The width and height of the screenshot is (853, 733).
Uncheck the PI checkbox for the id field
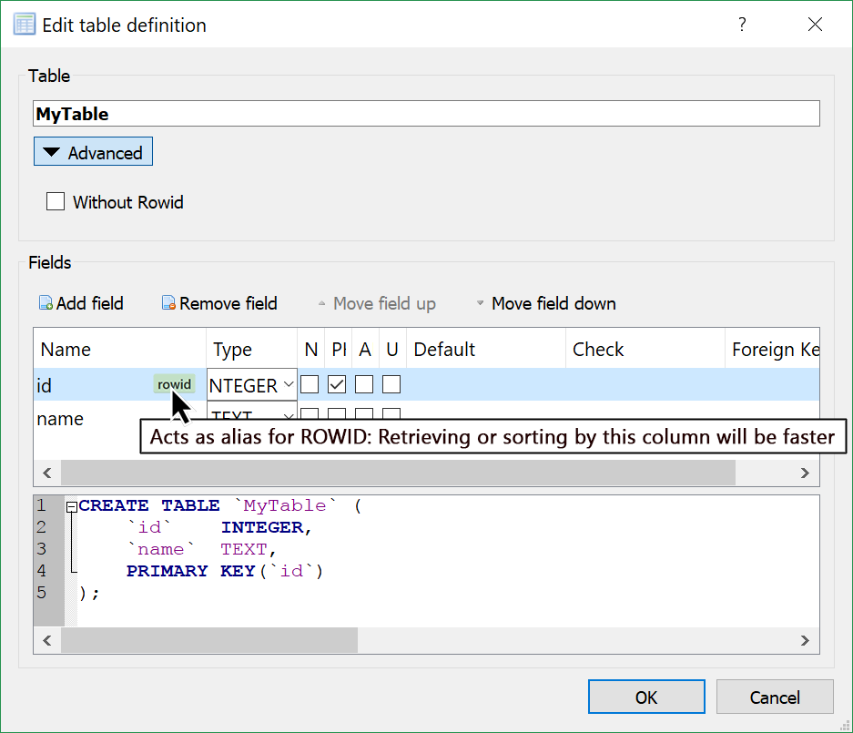pos(337,384)
